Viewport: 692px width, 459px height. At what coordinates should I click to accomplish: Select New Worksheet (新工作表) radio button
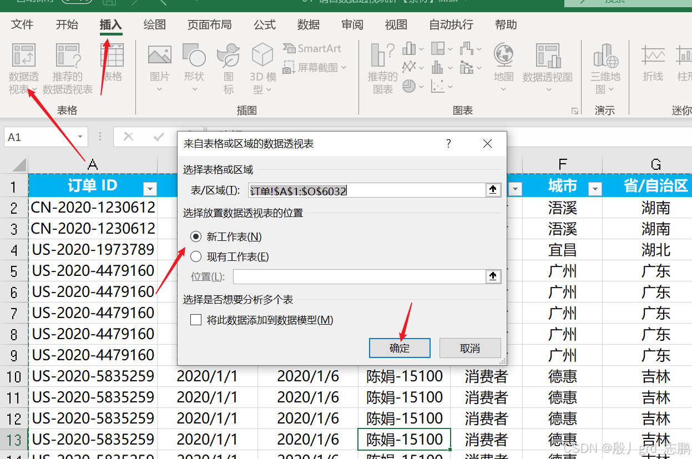(195, 236)
